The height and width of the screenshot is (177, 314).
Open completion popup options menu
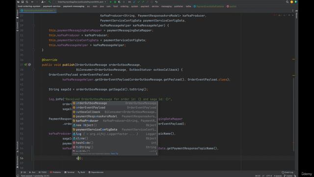coord(157,154)
